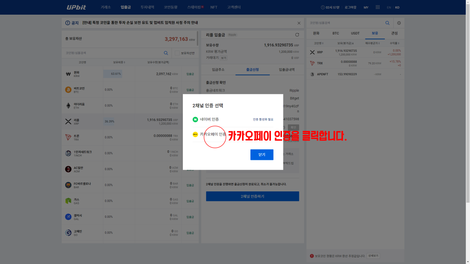Click the 원화 KRW won icon

point(68,74)
